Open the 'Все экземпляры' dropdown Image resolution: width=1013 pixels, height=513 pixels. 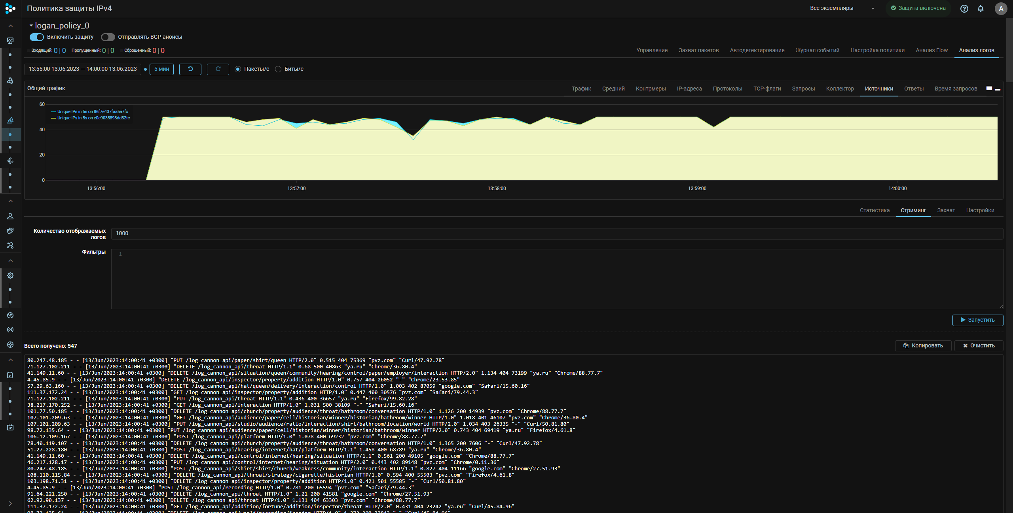841,8
